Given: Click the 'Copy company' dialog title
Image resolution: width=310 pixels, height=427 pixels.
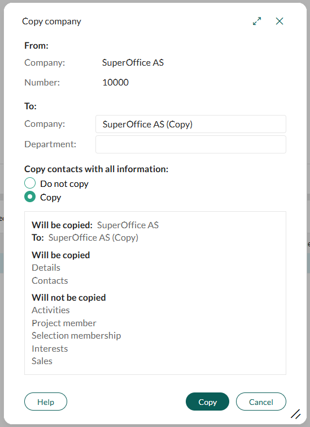Looking at the screenshot, I should coord(51,22).
